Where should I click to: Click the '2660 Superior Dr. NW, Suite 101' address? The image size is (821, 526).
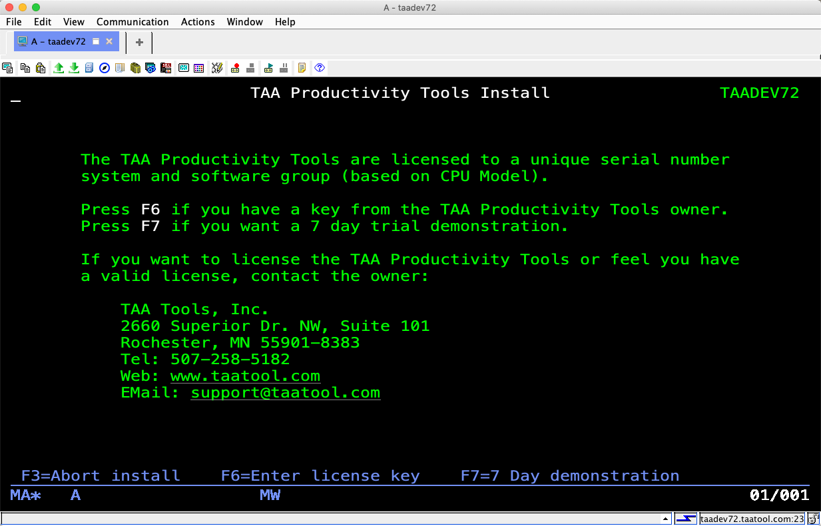(275, 326)
